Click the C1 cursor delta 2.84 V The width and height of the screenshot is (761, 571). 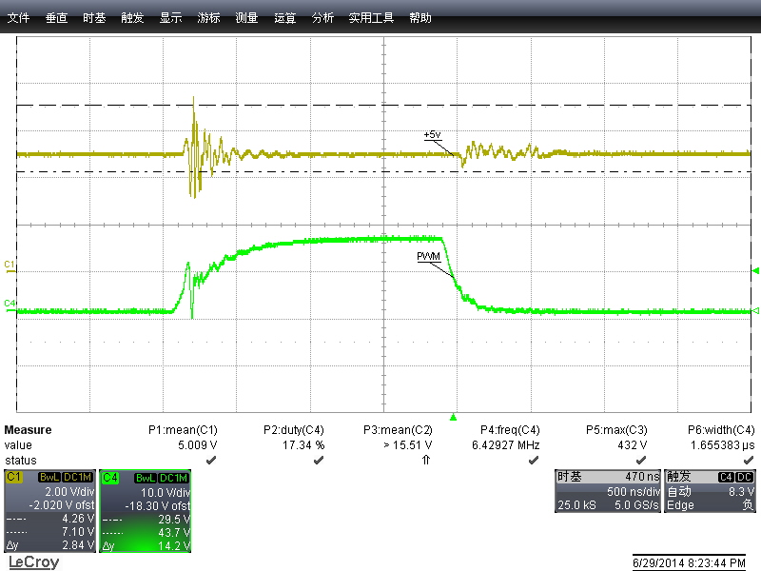pos(78,545)
